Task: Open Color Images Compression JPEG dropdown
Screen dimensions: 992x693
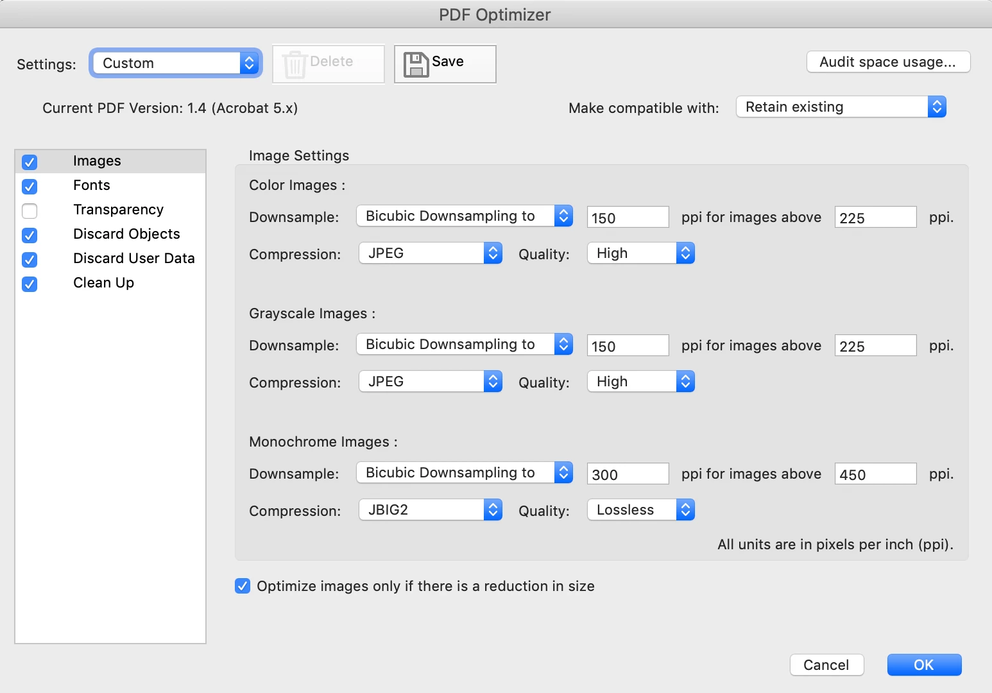Action: click(x=431, y=253)
